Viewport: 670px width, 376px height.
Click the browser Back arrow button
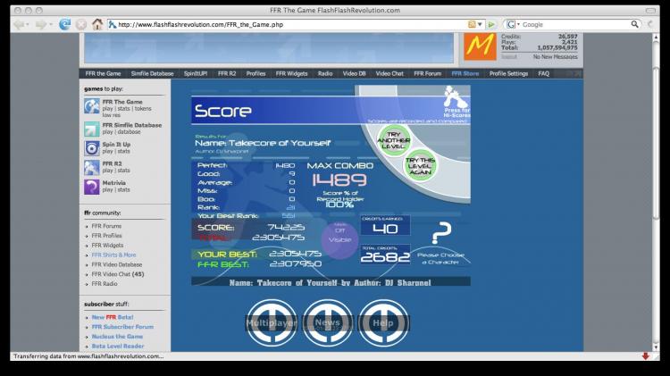point(19,24)
